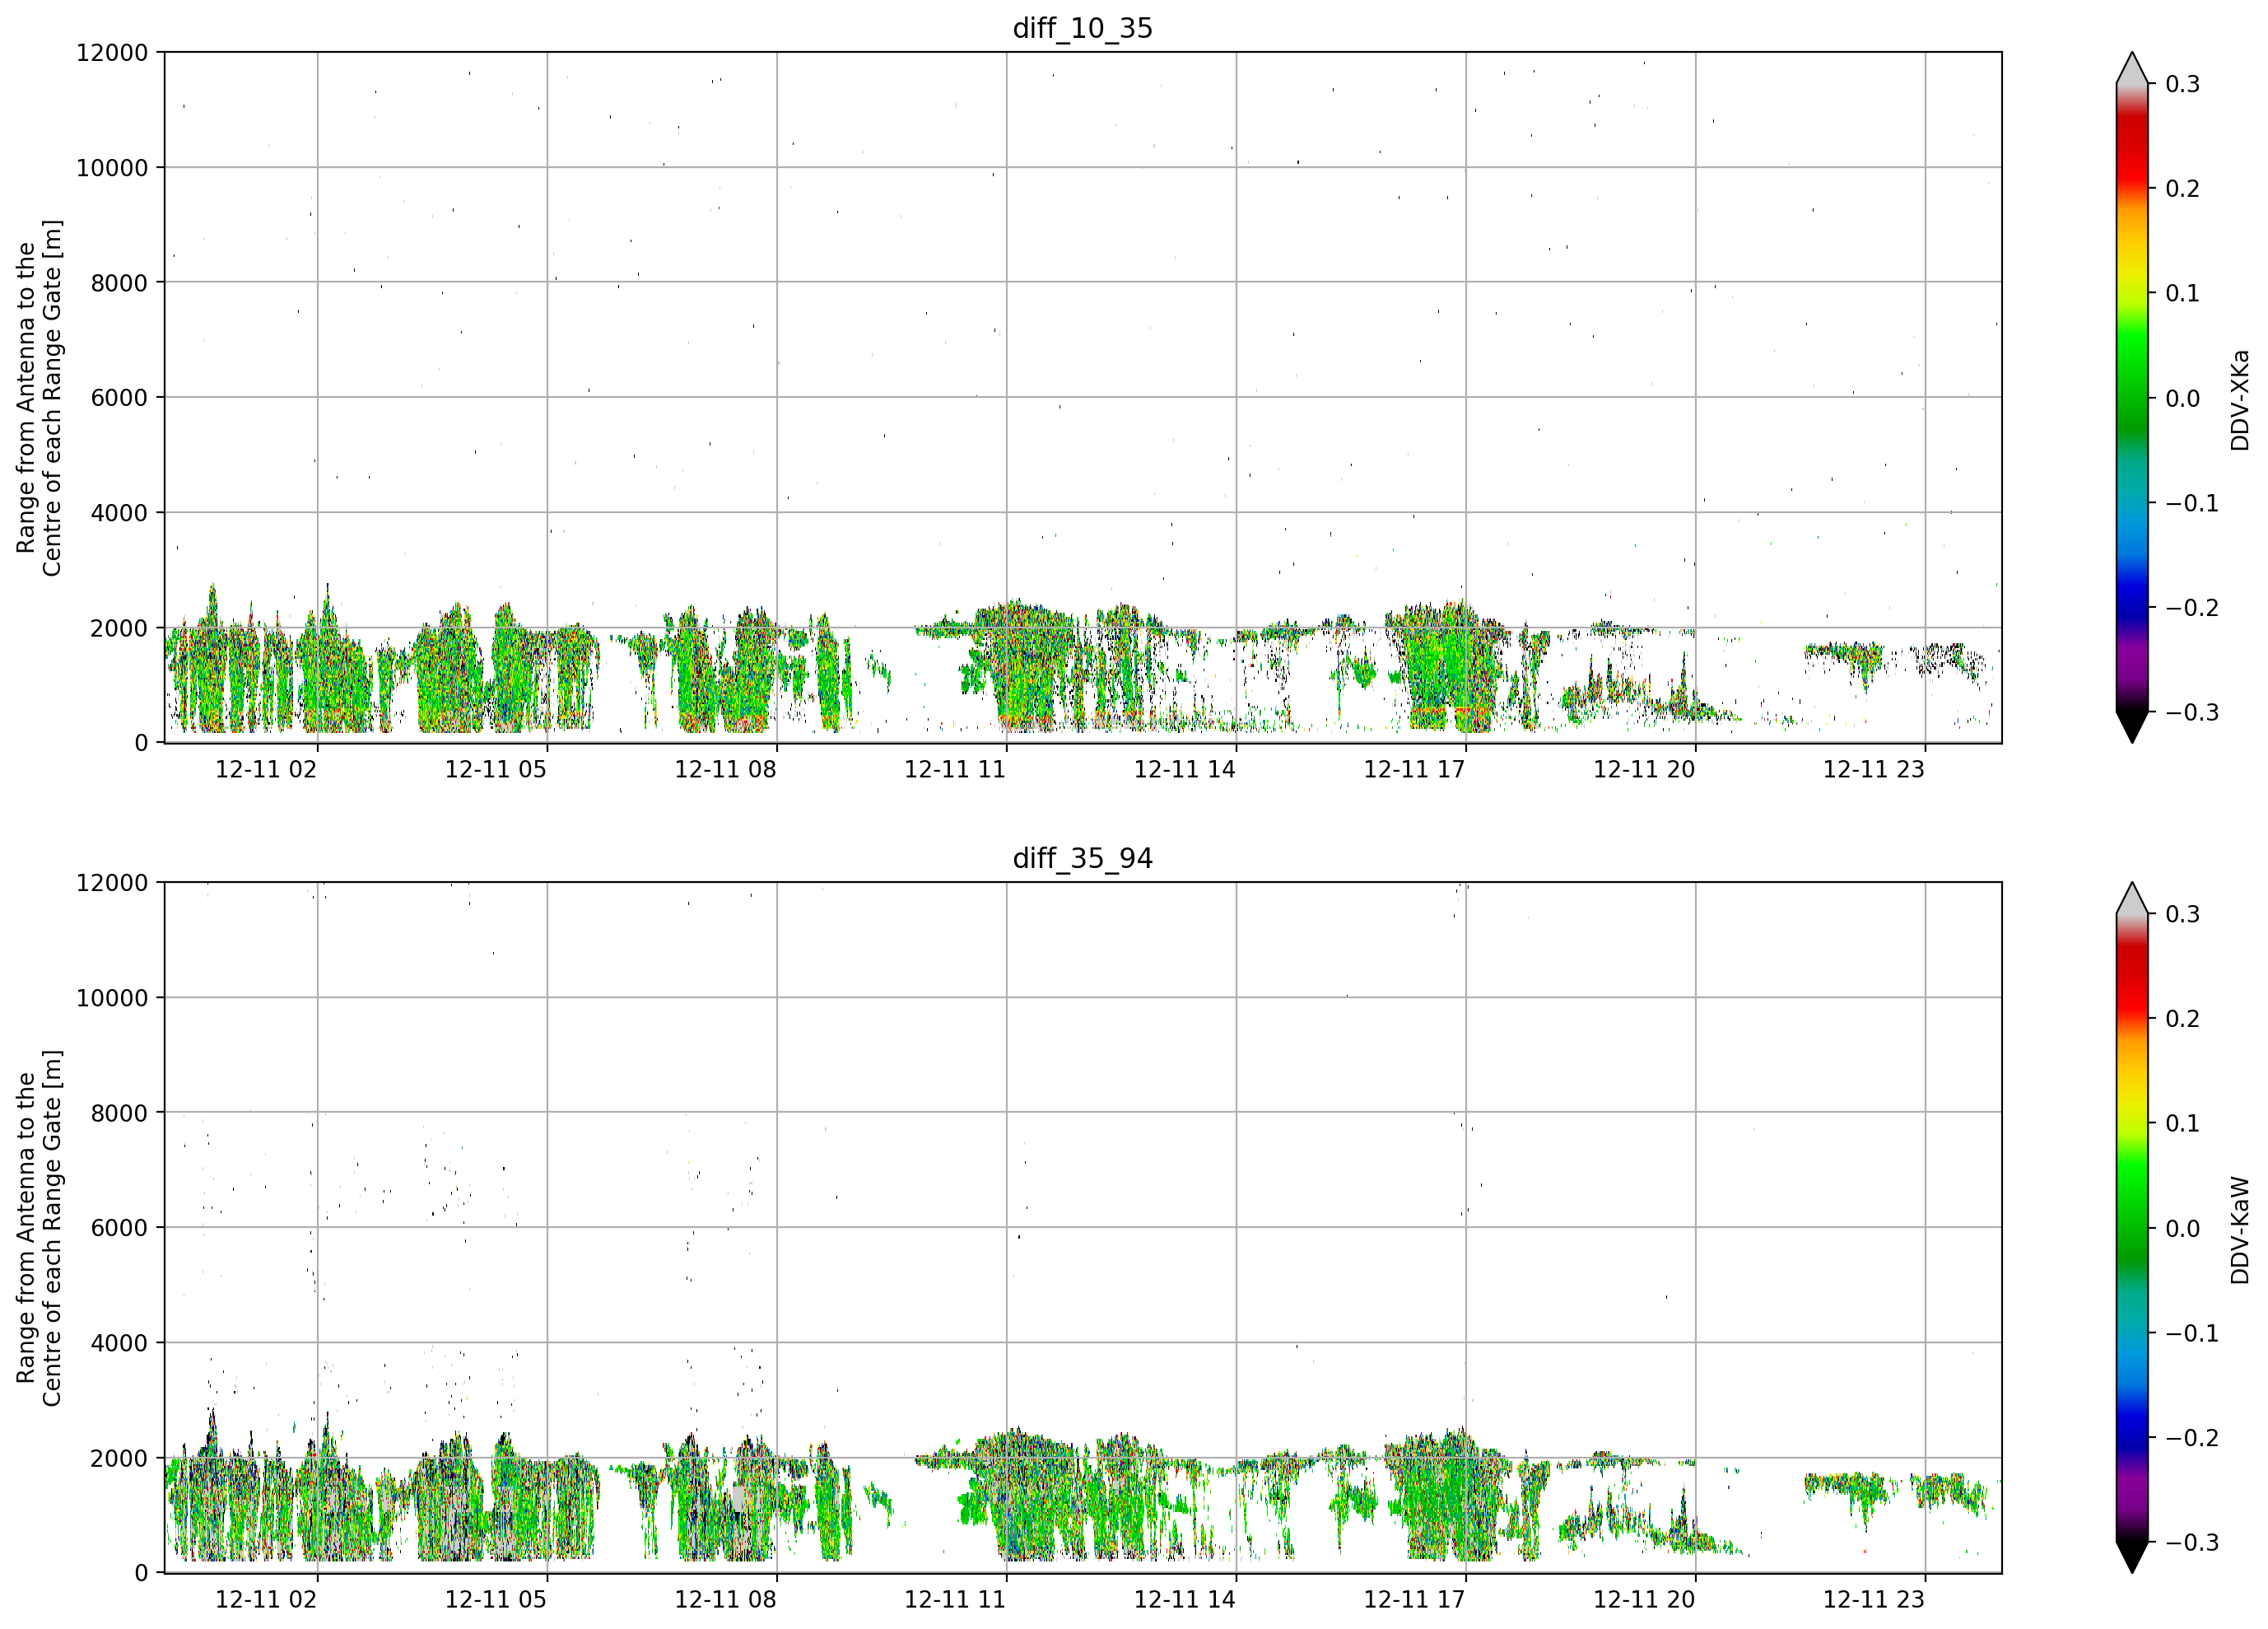2268x1629 pixels.
Task: Click the y-axis range label of diff_10_35 plot
Action: [x=39, y=397]
